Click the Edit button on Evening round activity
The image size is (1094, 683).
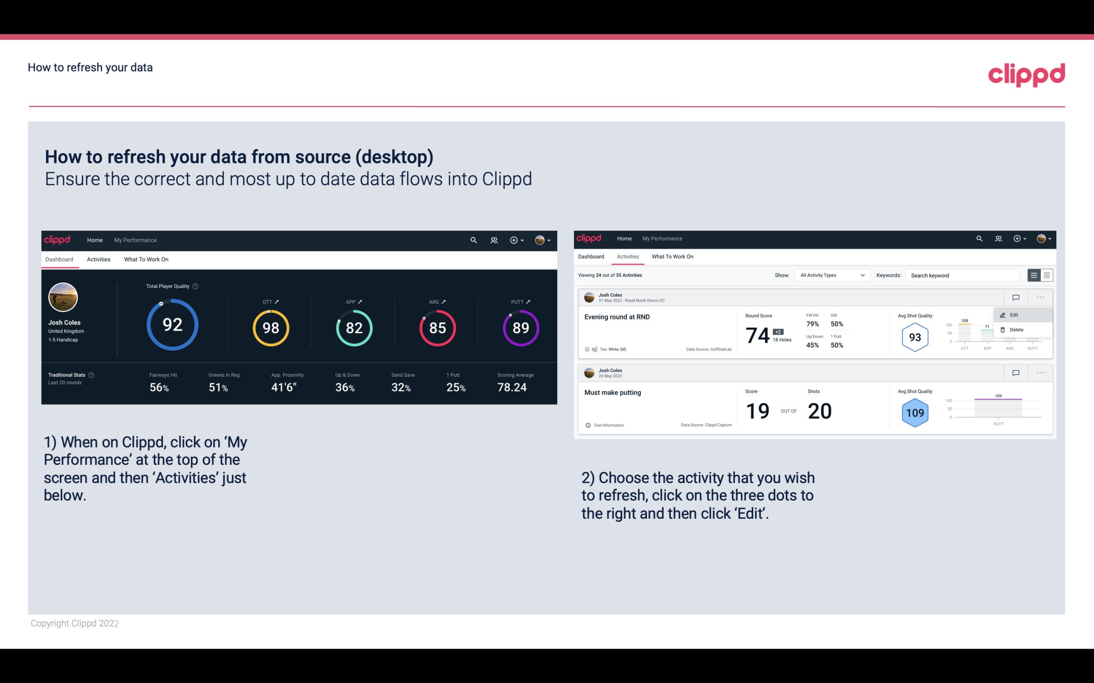[1014, 314]
